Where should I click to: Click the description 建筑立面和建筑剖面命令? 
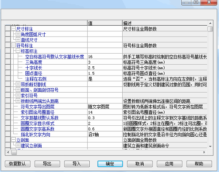146,146
